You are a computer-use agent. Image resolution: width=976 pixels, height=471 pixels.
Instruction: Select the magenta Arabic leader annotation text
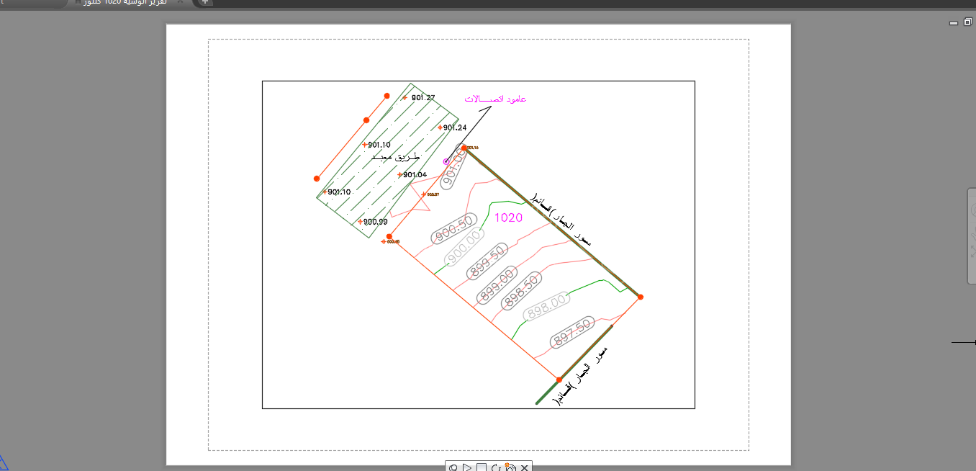495,99
